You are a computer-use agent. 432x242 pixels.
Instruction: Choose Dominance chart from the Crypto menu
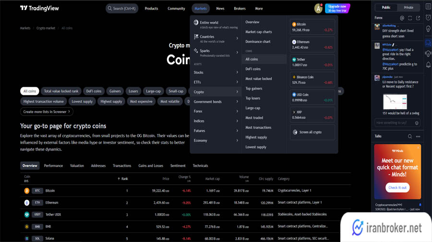[258, 42]
